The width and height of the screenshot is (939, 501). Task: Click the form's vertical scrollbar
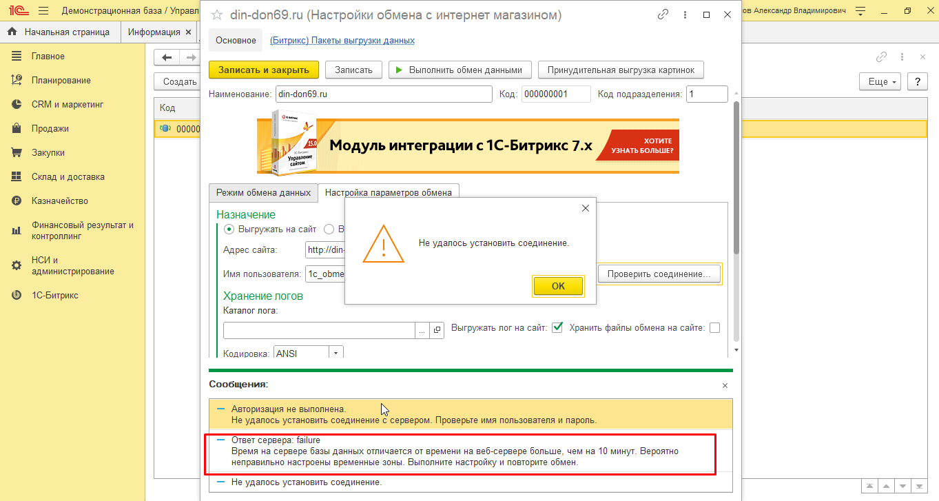click(x=736, y=179)
